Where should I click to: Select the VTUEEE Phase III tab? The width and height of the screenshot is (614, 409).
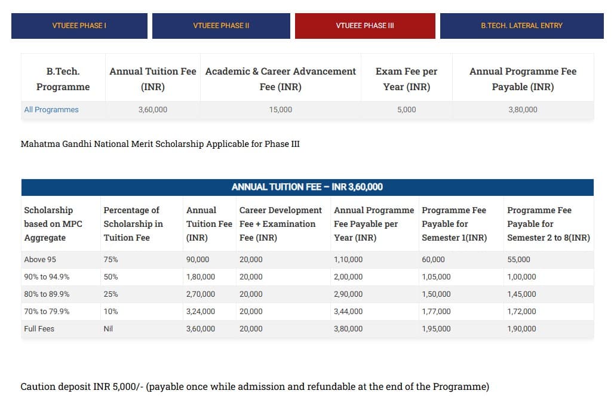(364, 26)
